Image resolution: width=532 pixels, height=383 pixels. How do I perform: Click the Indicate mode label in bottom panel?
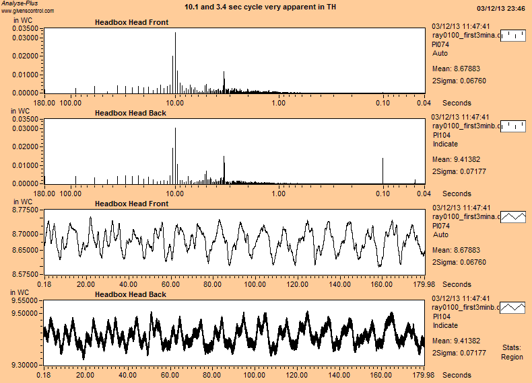tap(444, 325)
